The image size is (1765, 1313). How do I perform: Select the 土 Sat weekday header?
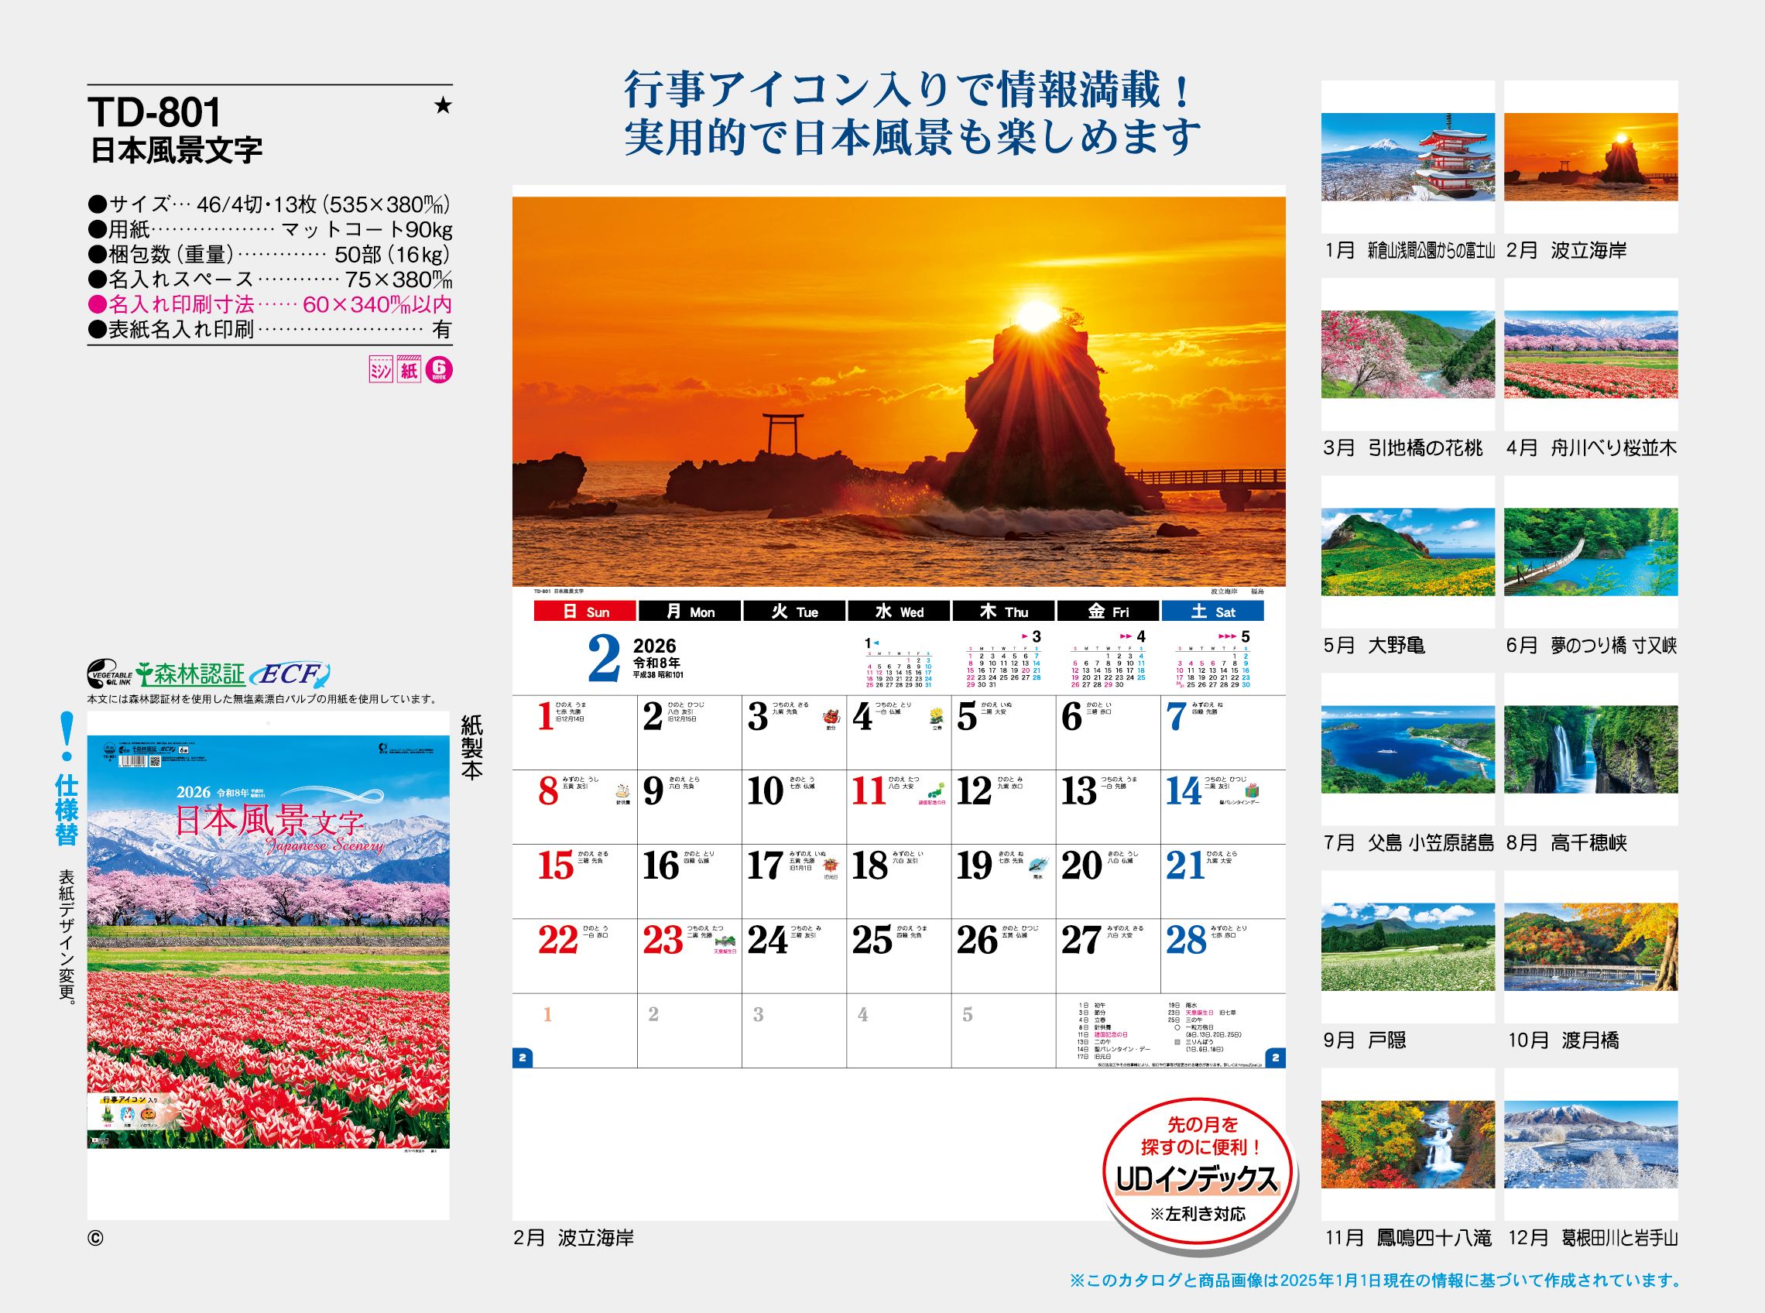1212,611
